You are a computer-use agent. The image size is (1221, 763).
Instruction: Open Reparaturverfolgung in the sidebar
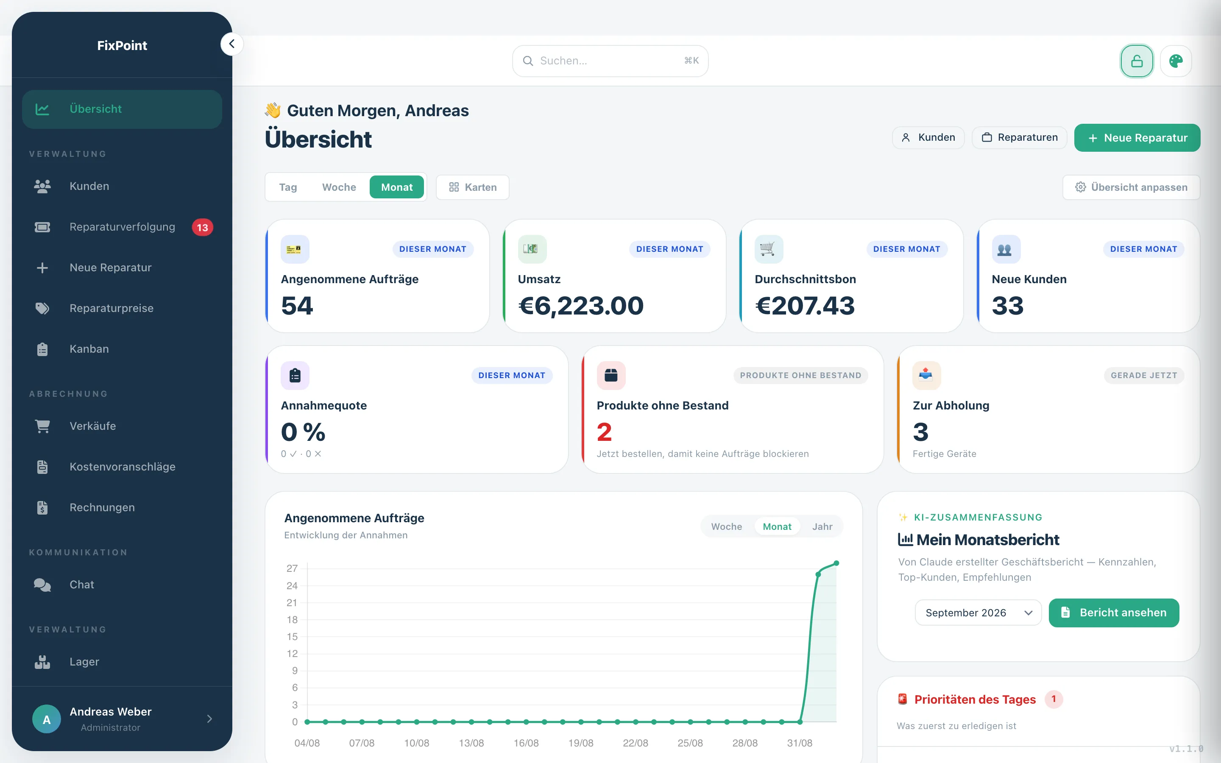click(x=122, y=227)
